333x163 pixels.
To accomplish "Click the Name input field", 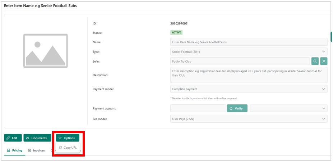I will (x=249, y=42).
